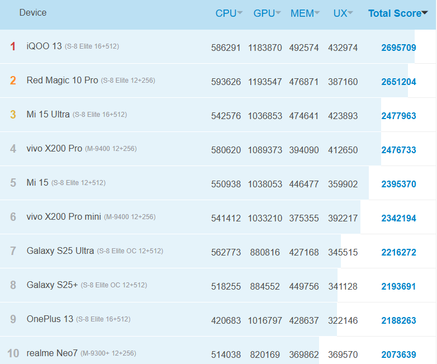
Task: Click Galaxy S25 Ultra CPU score 562773
Action: point(226,252)
